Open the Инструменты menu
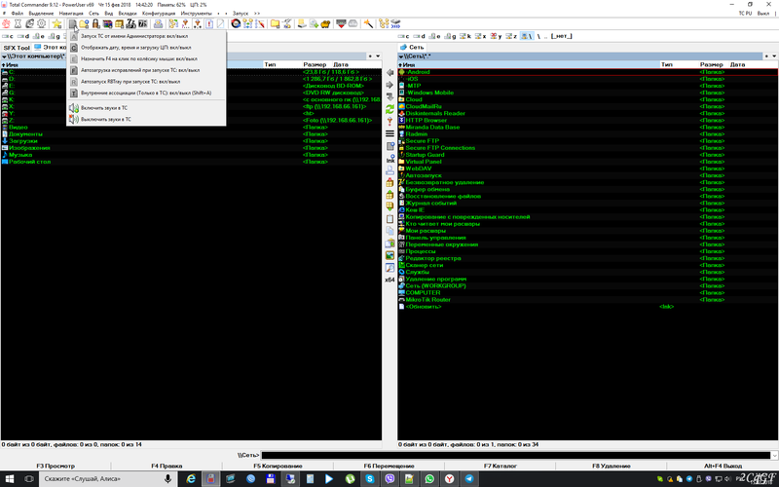 tap(197, 14)
